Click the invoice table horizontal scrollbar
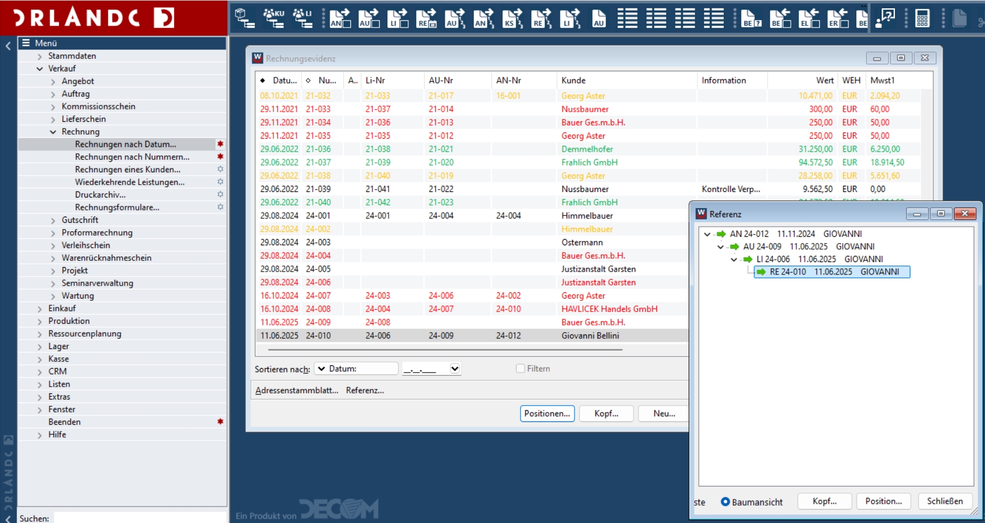 [x=445, y=350]
